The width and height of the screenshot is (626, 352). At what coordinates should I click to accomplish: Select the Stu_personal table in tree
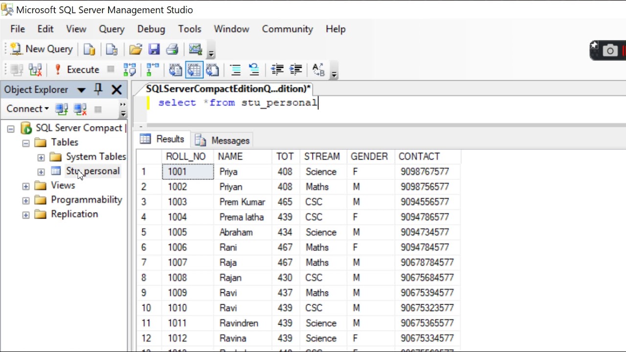pyautogui.click(x=93, y=171)
